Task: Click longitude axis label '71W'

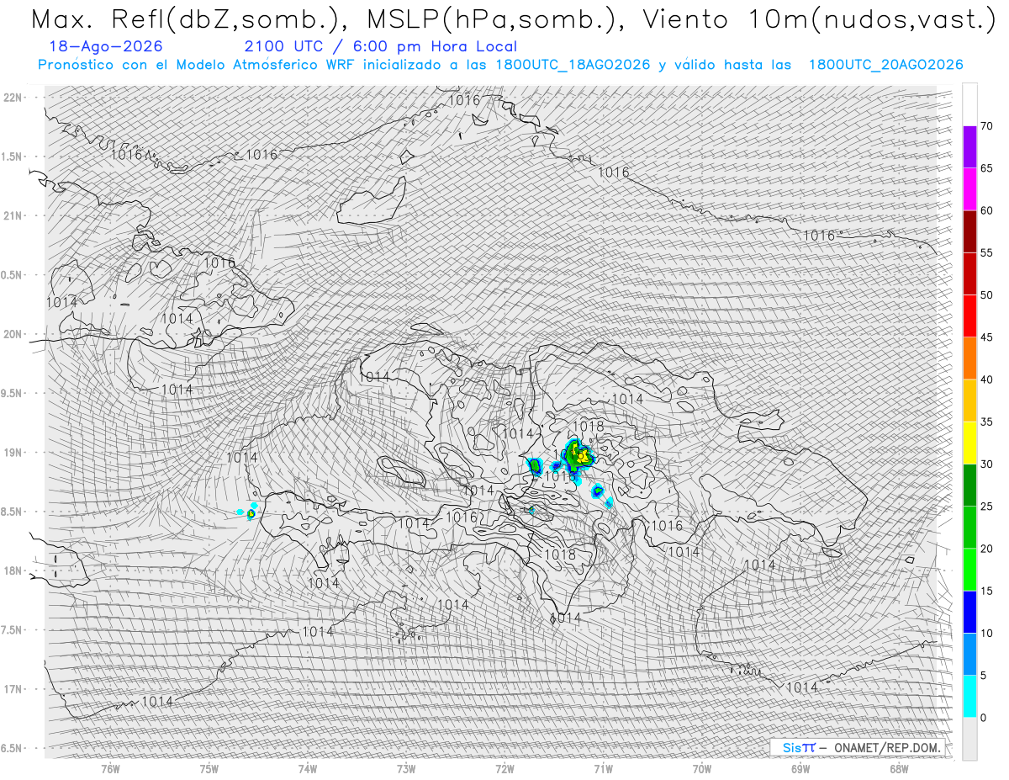Action: 603,768
